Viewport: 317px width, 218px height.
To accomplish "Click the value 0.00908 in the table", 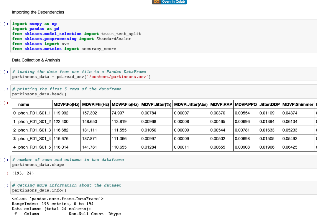I will pyautogui.click(x=242, y=147).
